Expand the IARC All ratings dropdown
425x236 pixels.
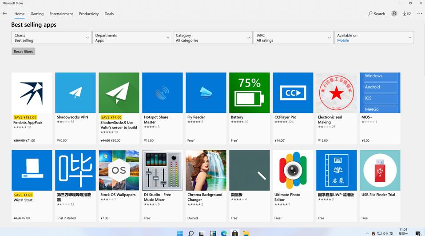click(294, 37)
